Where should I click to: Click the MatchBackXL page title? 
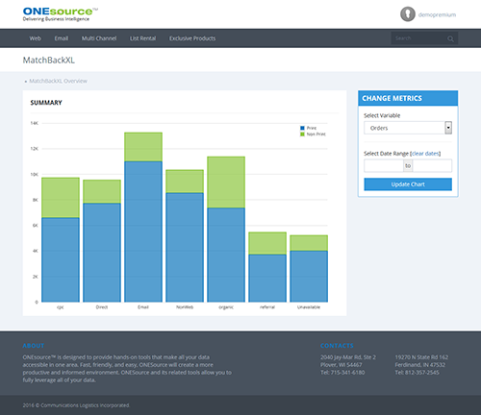tap(49, 61)
